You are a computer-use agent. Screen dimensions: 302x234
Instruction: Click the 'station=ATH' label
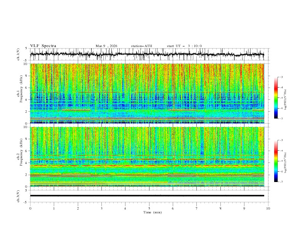pyautogui.click(x=141, y=46)
